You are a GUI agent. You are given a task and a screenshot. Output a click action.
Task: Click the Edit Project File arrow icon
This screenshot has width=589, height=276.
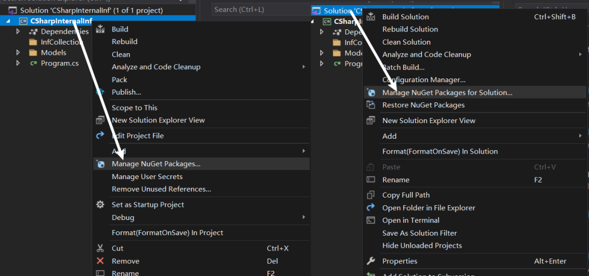(100, 136)
